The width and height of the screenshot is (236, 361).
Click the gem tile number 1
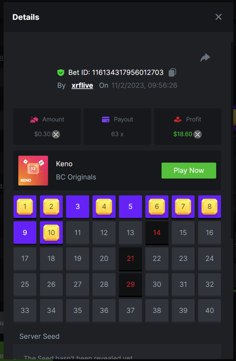click(x=25, y=207)
